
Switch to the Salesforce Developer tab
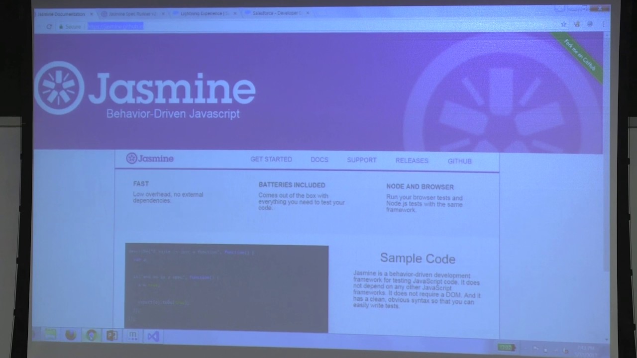tap(277, 13)
